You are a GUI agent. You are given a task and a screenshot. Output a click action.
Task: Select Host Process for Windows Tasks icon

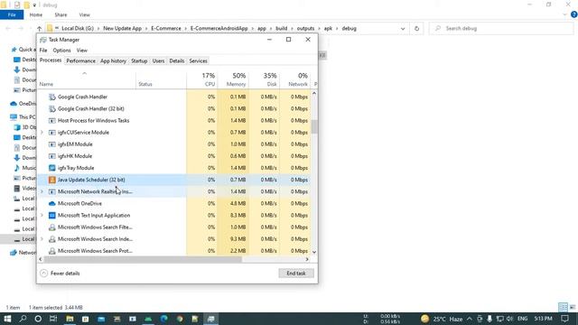(52, 120)
